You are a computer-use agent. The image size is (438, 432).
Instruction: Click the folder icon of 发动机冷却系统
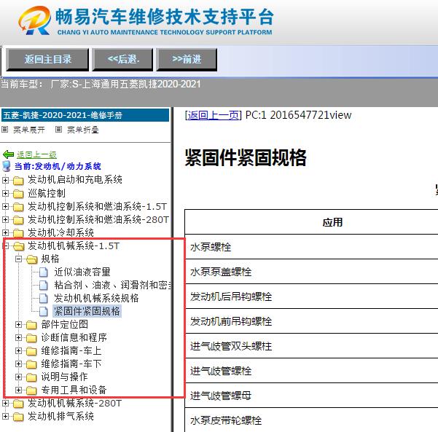[x=18, y=233]
